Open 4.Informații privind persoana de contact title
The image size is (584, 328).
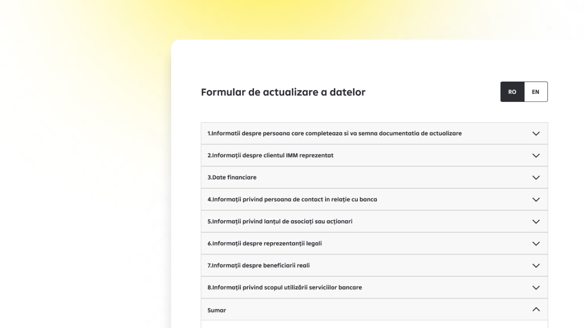pos(292,199)
